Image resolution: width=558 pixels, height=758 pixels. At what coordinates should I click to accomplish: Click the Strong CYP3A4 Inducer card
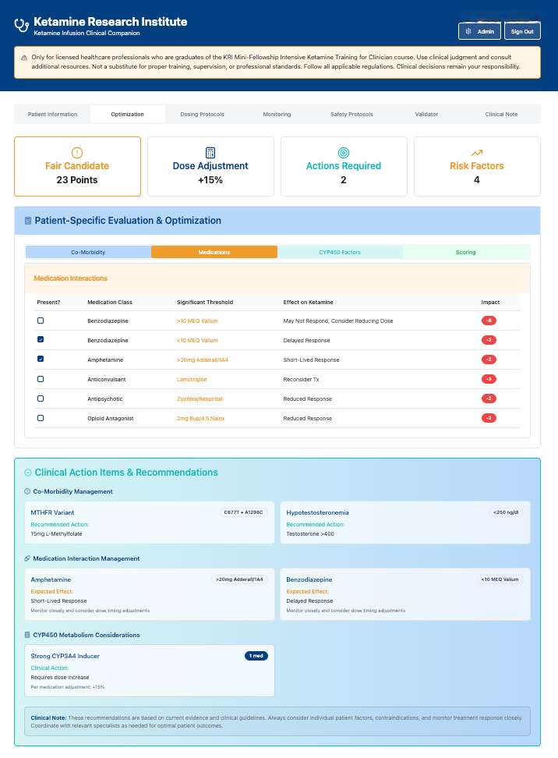click(x=150, y=670)
